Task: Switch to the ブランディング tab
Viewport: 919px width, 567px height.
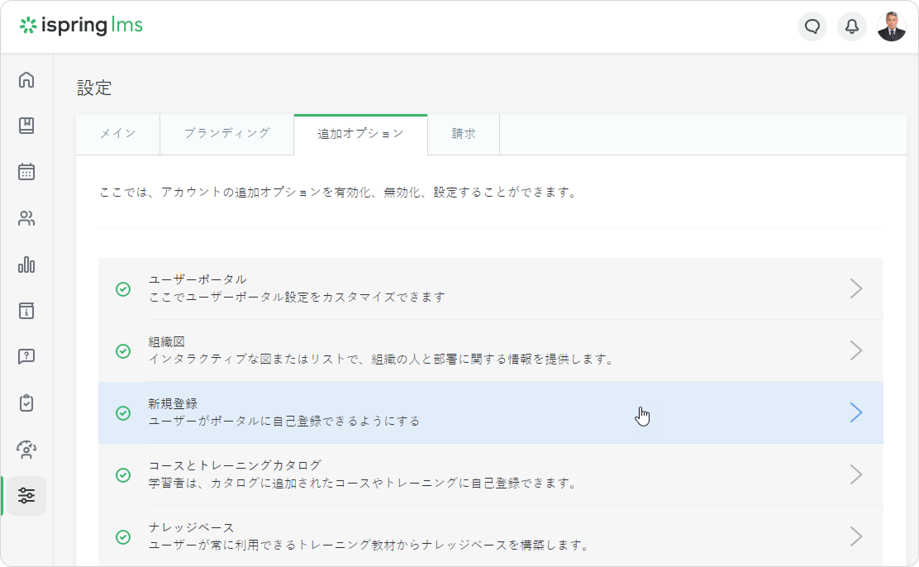Action: [226, 134]
